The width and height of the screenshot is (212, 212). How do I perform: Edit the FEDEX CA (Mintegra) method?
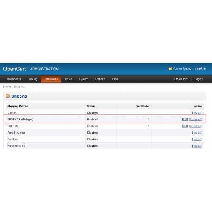[184, 120]
